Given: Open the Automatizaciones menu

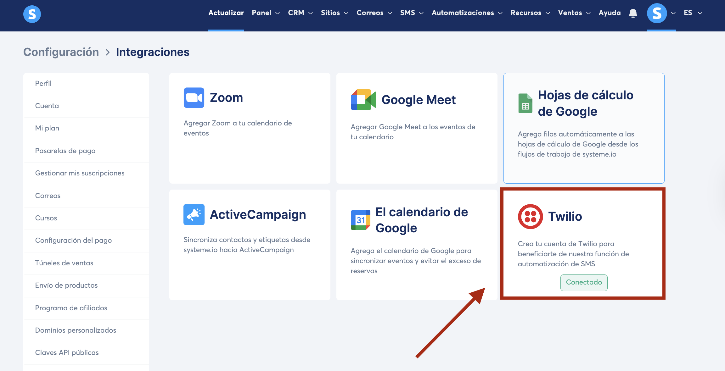Looking at the screenshot, I should pos(467,13).
